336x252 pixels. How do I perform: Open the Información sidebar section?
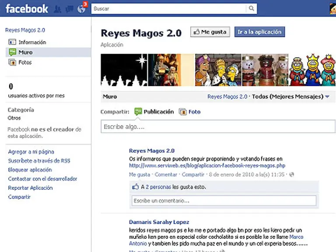(x=31, y=42)
